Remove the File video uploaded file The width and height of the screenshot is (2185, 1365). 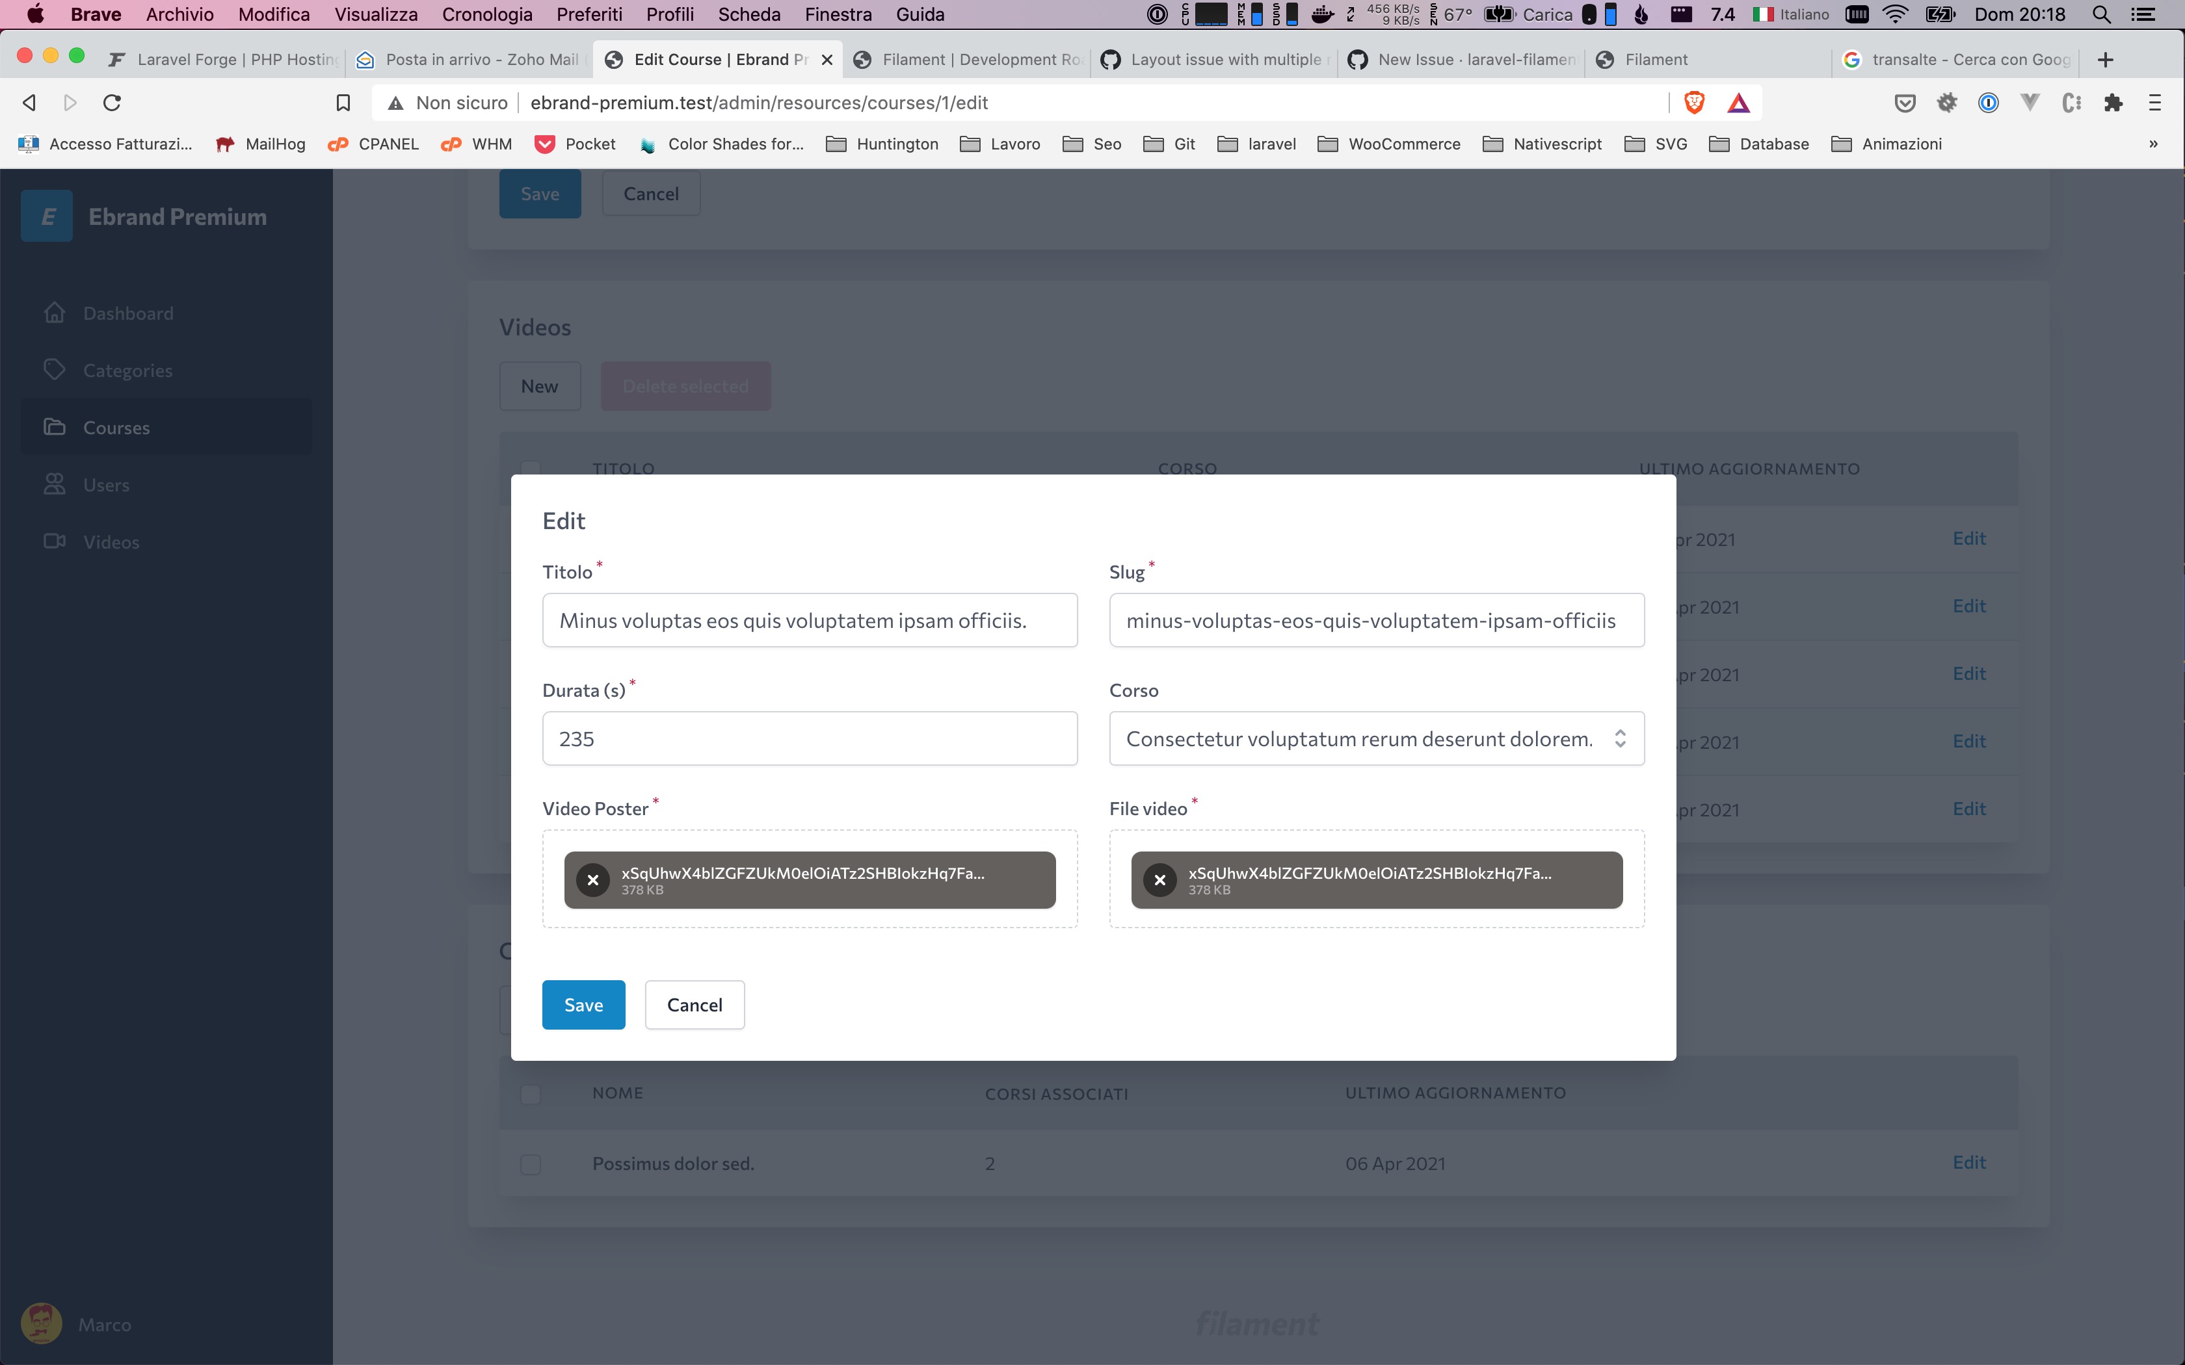click(x=1160, y=880)
